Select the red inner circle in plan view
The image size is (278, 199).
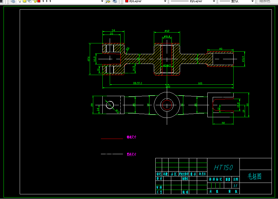click(x=167, y=105)
